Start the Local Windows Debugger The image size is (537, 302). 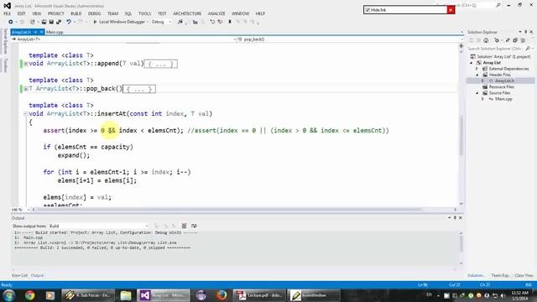(x=119, y=22)
